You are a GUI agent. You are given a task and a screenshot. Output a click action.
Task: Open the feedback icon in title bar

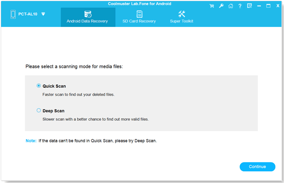pyautogui.click(x=249, y=6)
